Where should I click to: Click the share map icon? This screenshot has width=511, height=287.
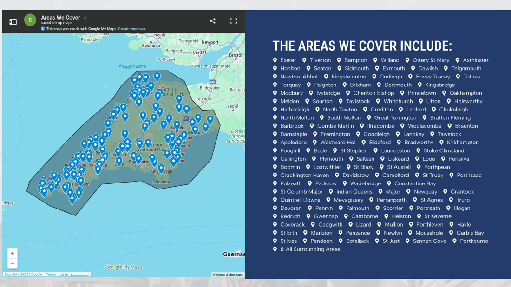(x=212, y=21)
